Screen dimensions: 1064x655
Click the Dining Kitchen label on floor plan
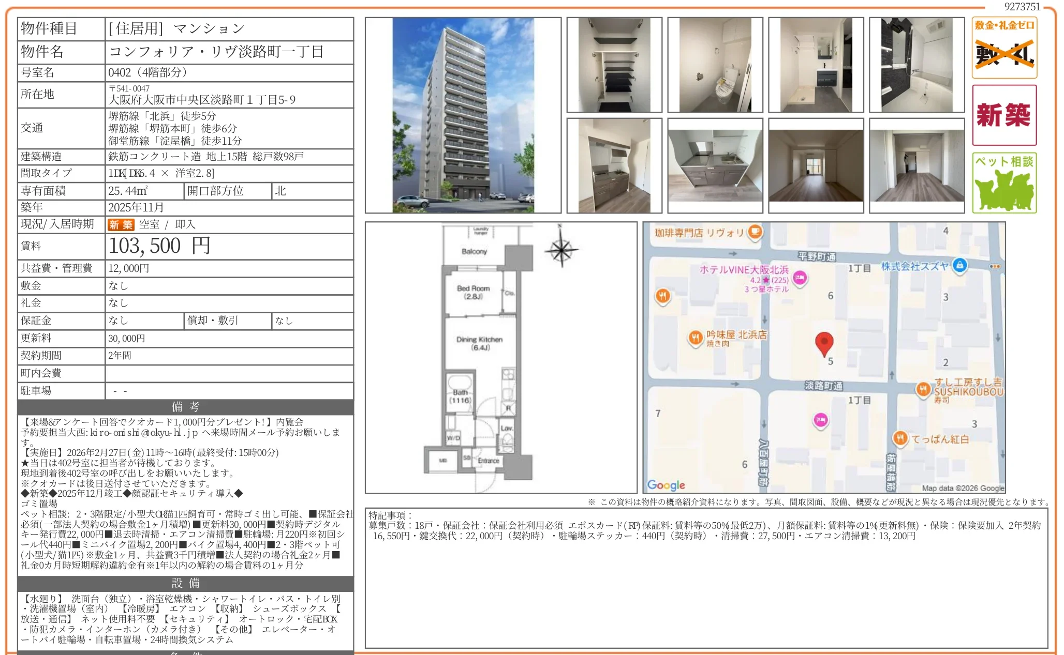[479, 340]
